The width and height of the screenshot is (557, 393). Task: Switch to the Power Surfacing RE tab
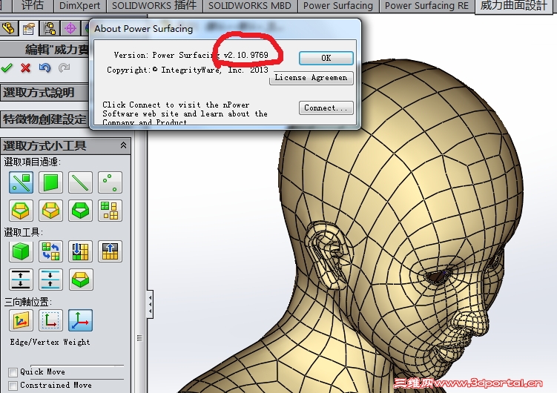[x=426, y=6]
